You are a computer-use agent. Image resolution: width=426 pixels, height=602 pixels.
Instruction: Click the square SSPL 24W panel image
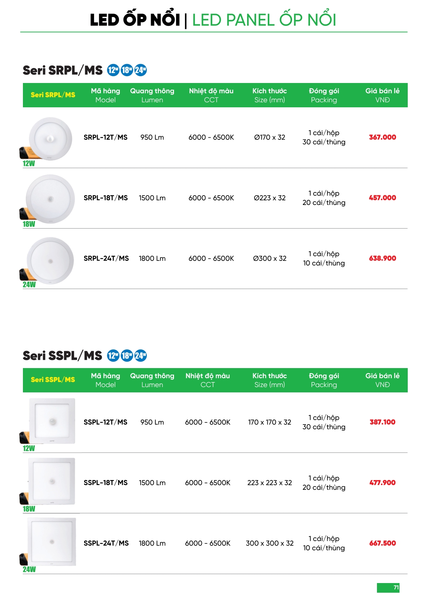pyautogui.click(x=52, y=542)
